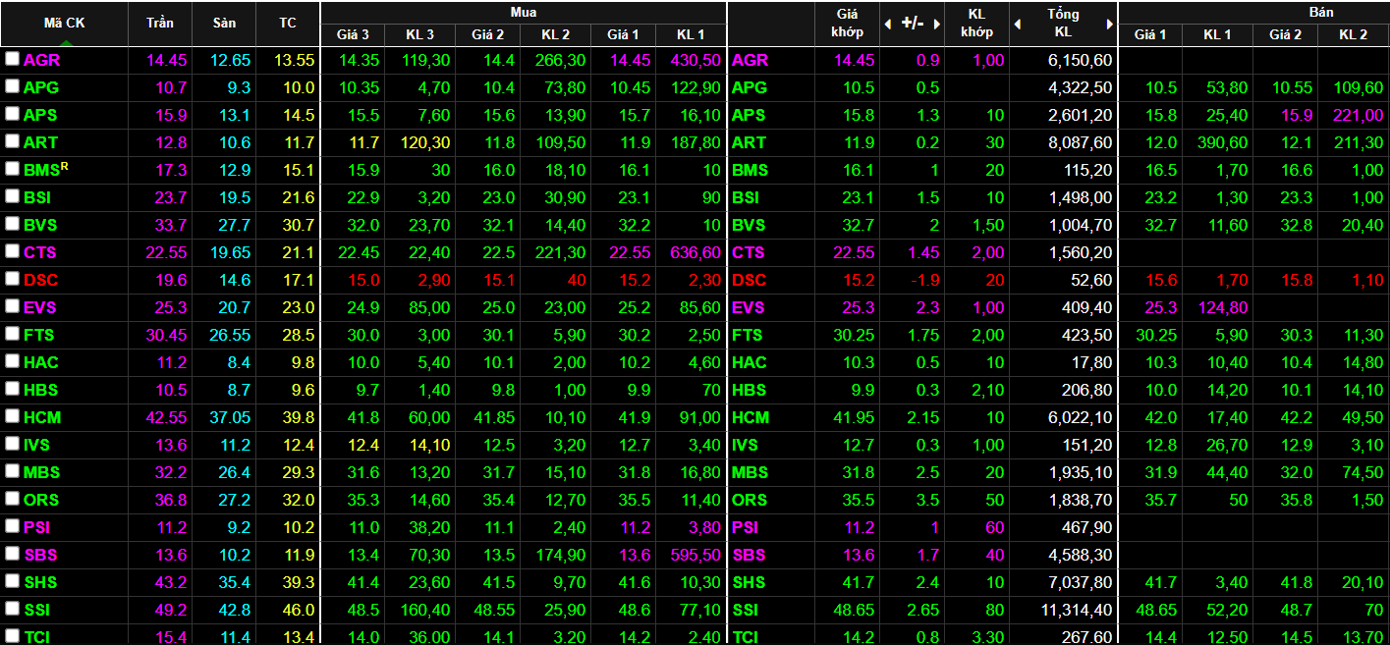Click the MBS symbol in middle column
The width and height of the screenshot is (1390, 645).
pos(750,472)
